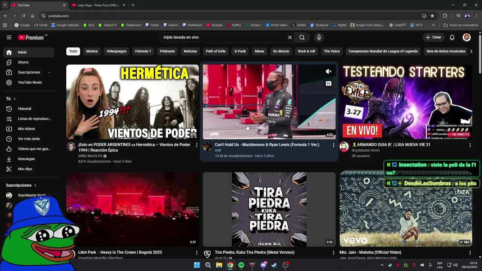482x271 pixels.
Task: Open a new browser tab
Action: 133,5
